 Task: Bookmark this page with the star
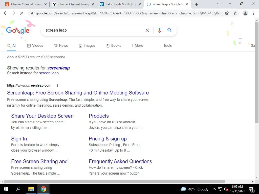click(235, 13)
